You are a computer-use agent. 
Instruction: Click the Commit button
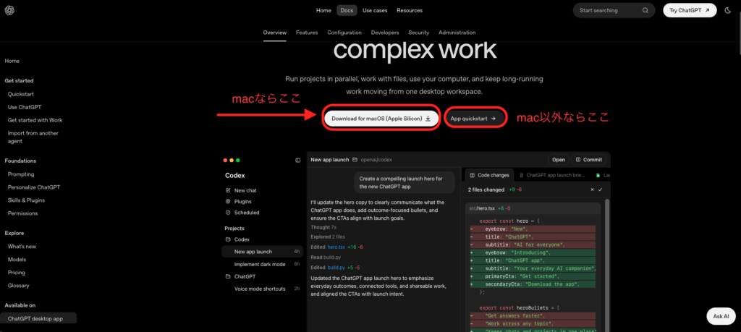(x=589, y=160)
